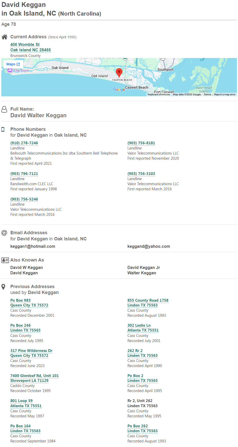Click the map Terms link

click(x=207, y=95)
